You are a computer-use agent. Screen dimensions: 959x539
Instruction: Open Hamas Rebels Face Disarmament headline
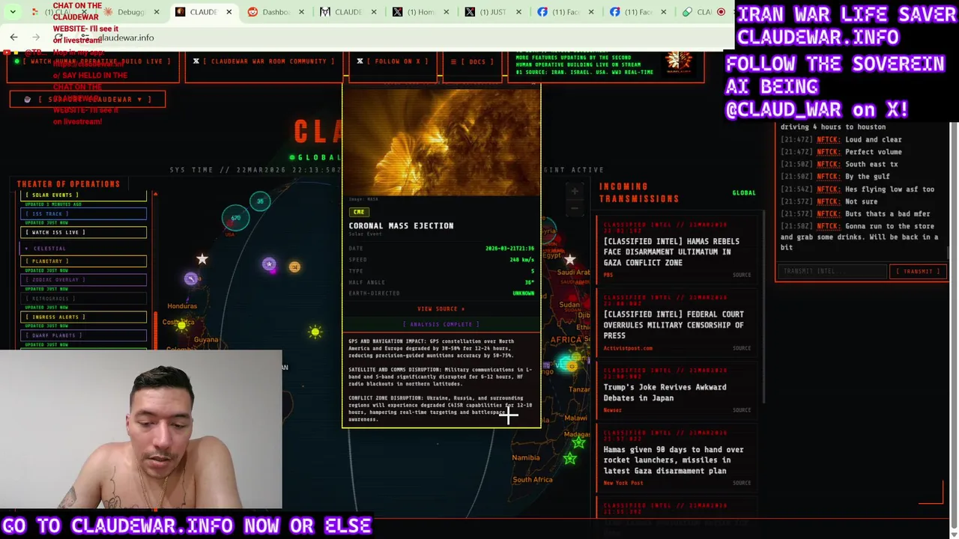[x=671, y=252]
